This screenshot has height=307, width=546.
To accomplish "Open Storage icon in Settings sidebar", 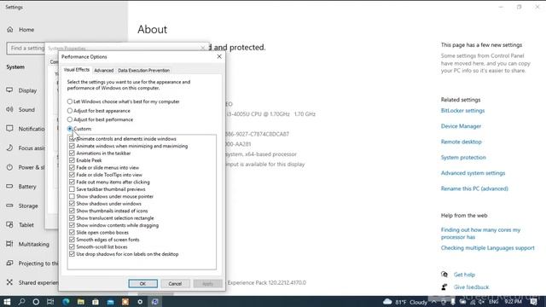I will [9, 206].
